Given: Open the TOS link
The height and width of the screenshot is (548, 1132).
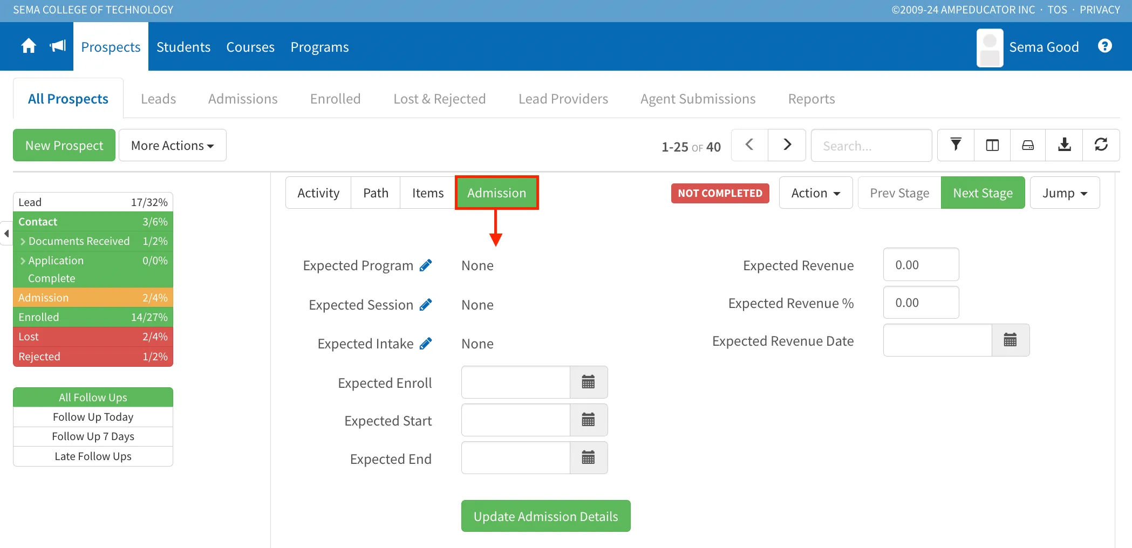Looking at the screenshot, I should [x=1058, y=10].
